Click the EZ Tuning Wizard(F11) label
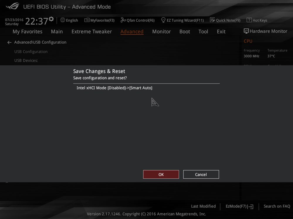The height and width of the screenshot is (219, 293). click(185, 20)
